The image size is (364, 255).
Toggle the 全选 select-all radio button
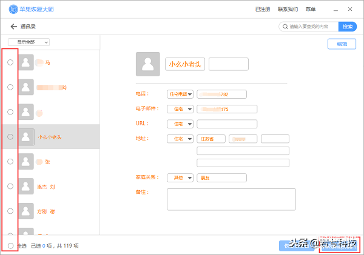(10, 246)
